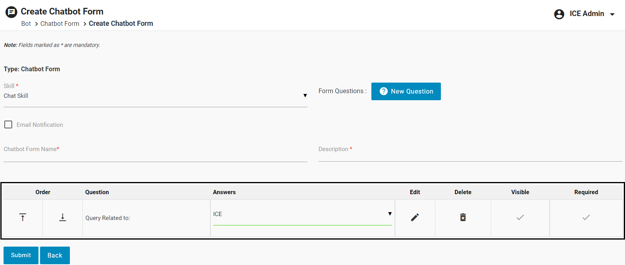
Task: Toggle the Visible checkmark for the question
Action: [520, 217]
